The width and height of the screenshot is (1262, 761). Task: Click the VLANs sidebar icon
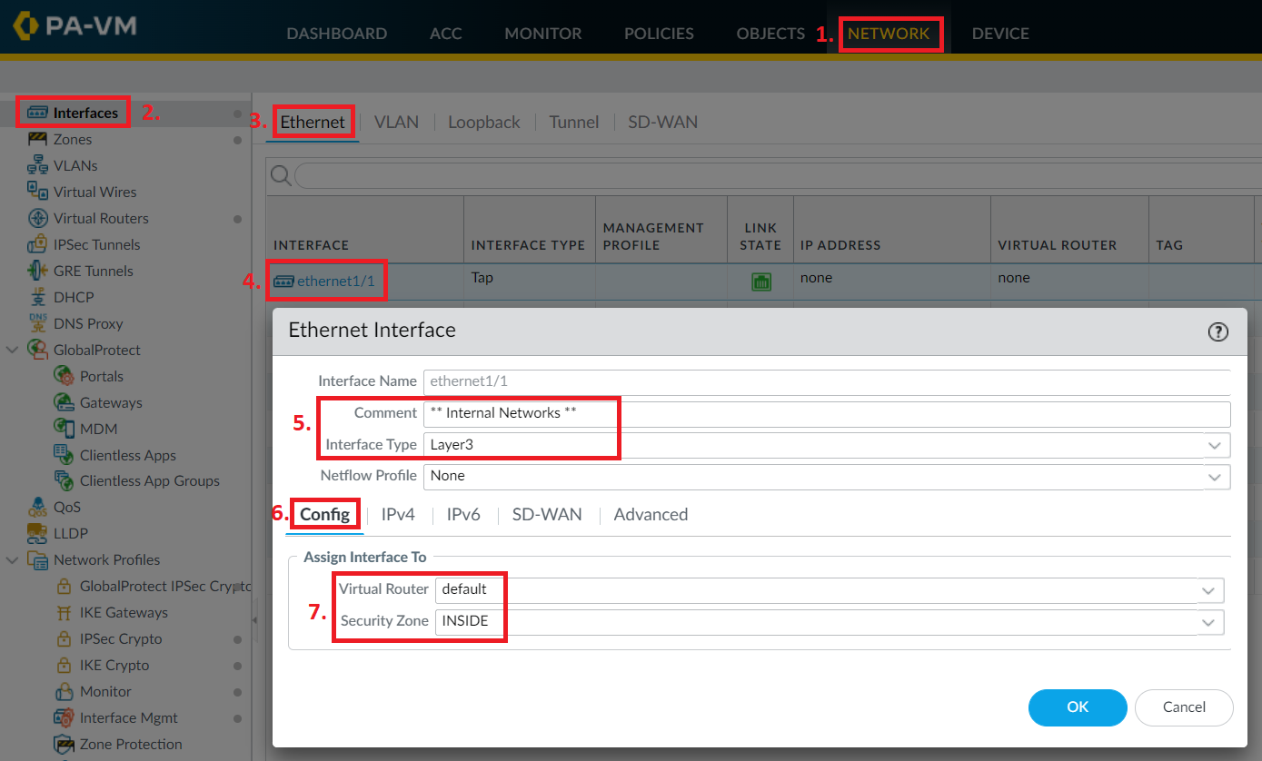point(37,165)
